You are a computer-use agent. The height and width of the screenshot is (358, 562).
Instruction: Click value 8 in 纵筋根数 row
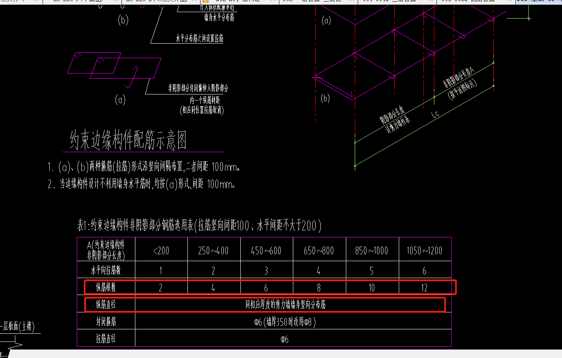pos(319,288)
